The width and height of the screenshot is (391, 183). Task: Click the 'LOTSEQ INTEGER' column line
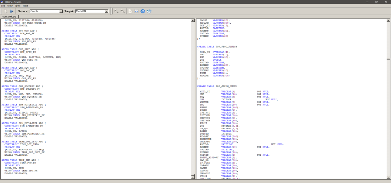[x=216, y=134]
